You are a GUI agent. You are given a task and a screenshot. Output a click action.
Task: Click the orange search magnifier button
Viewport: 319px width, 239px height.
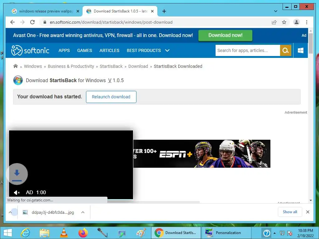click(x=286, y=50)
